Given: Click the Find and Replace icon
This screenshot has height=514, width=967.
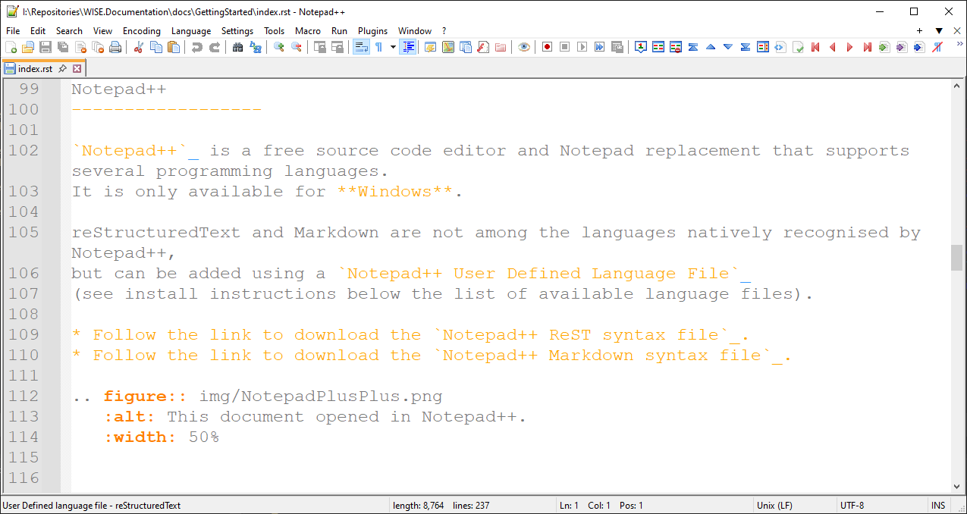Looking at the screenshot, I should pyautogui.click(x=256, y=47).
